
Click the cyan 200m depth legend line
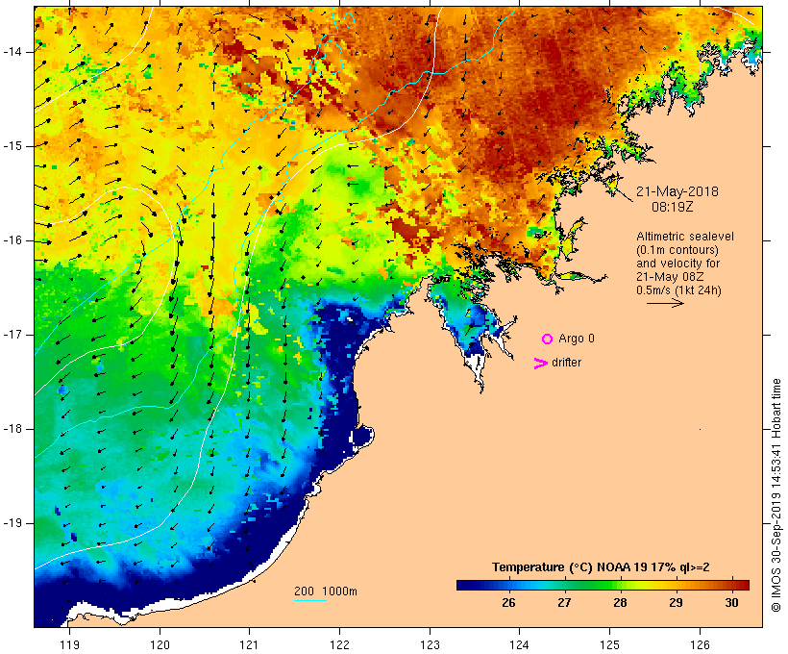[x=310, y=600]
